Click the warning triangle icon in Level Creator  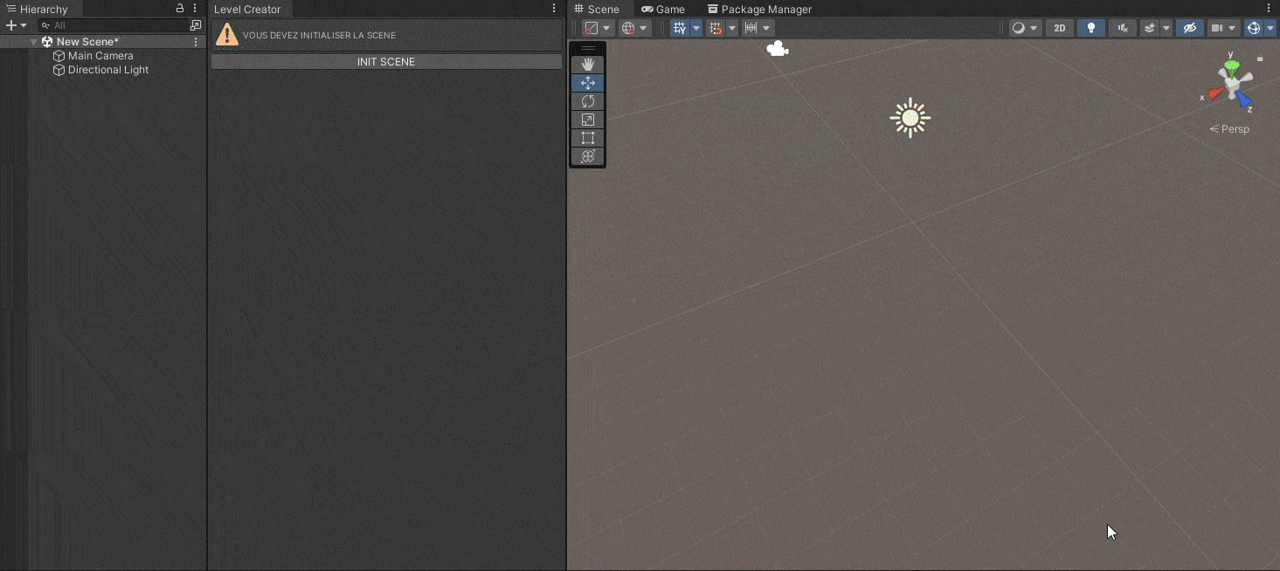coord(227,35)
